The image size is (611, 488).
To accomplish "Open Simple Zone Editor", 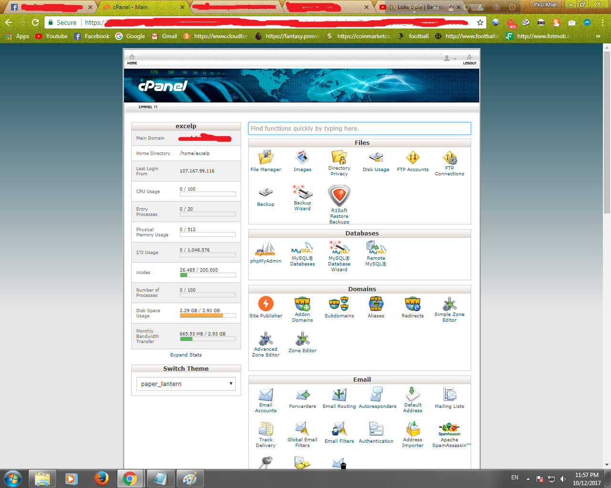I will (x=449, y=310).
